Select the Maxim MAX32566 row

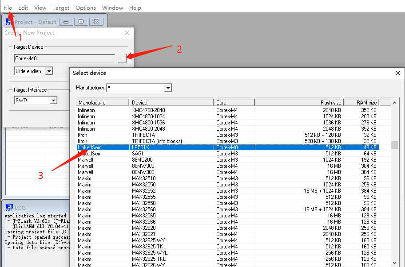click(228, 222)
